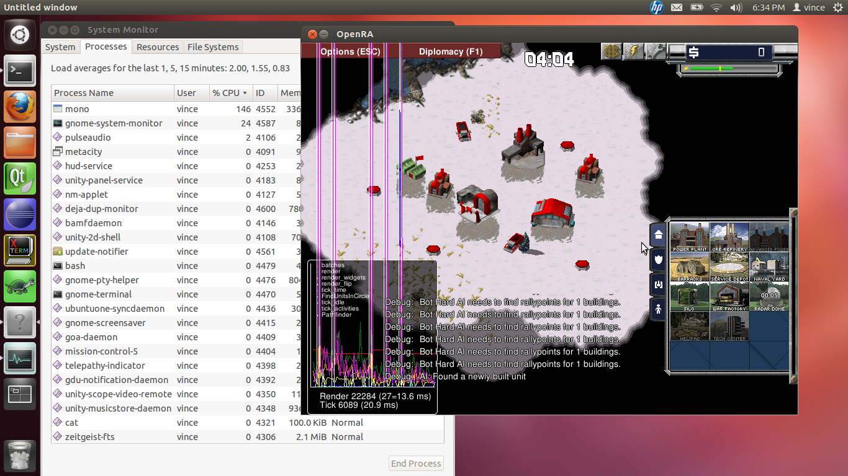Select the pulseaudio process row
848x476 pixels.
[176, 138]
